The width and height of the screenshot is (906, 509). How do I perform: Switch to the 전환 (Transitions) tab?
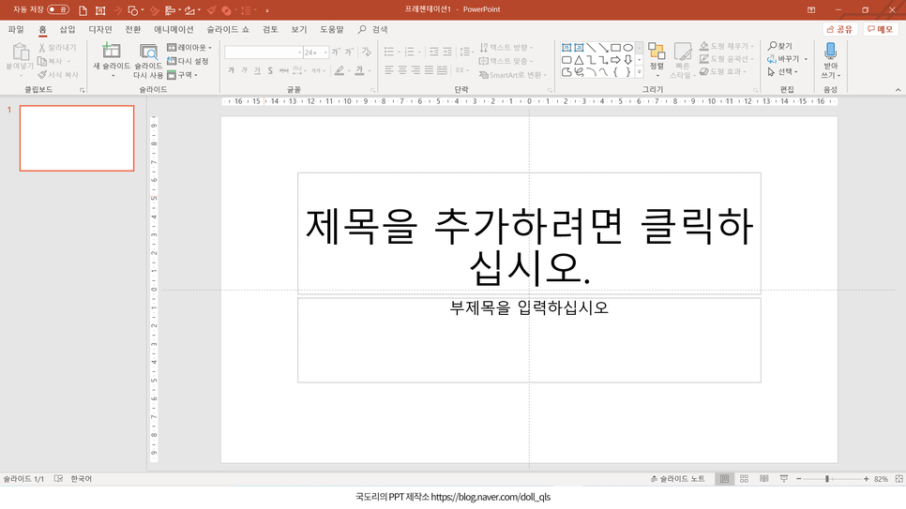tap(133, 29)
